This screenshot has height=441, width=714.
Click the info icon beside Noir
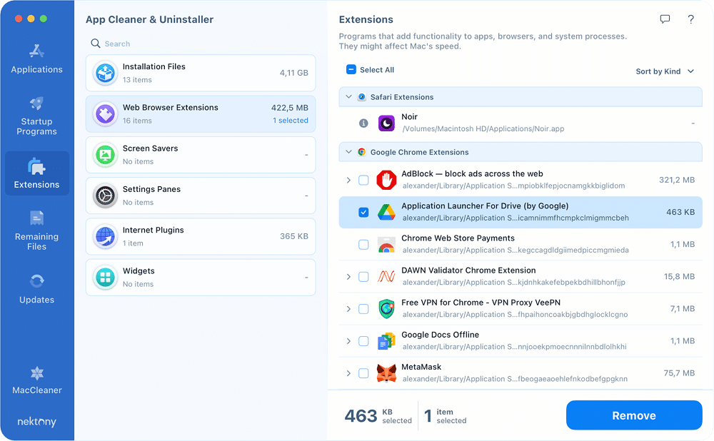pyautogui.click(x=363, y=123)
